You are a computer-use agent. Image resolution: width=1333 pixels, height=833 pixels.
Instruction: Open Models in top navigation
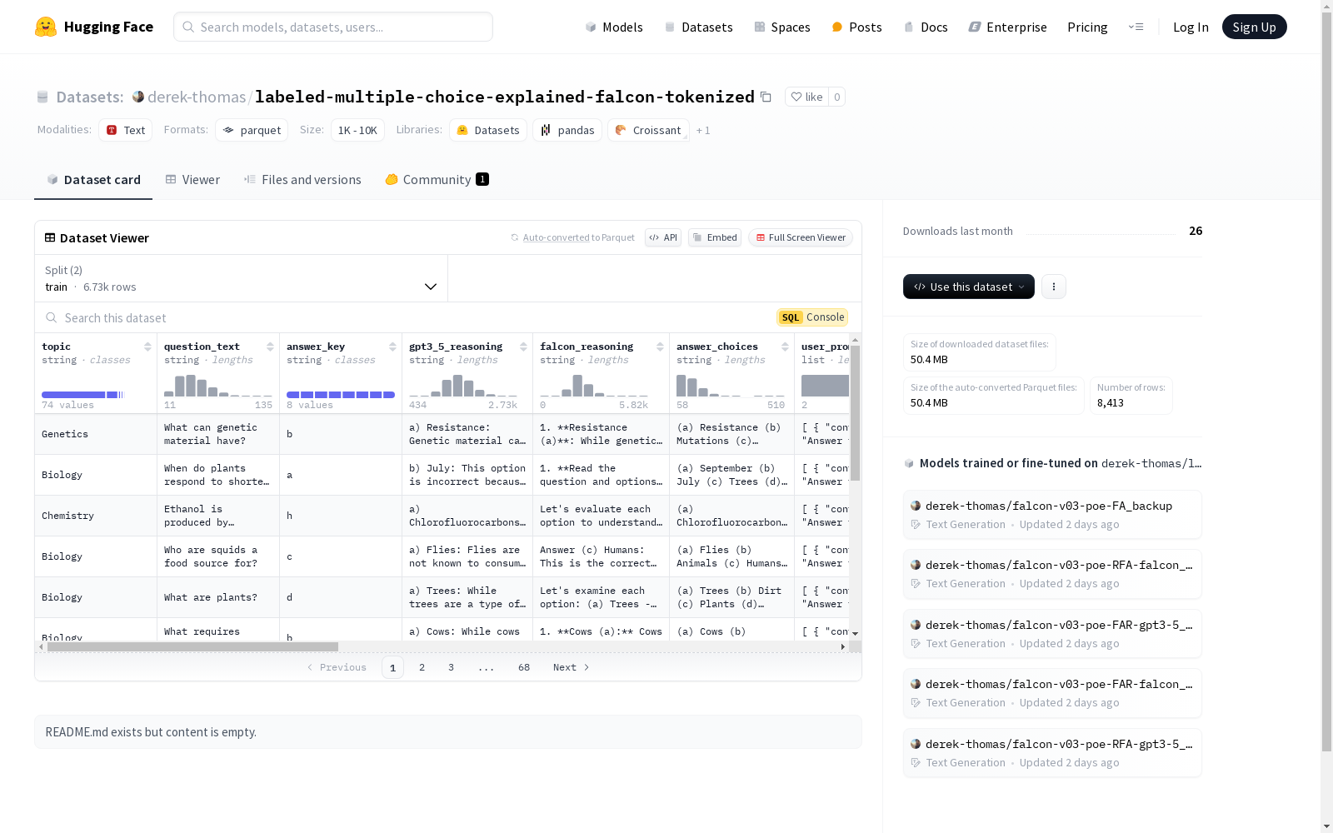point(614,27)
